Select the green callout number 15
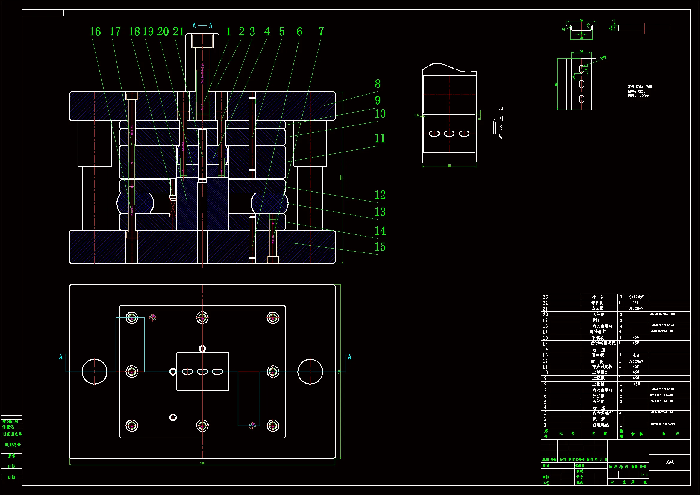 coord(380,247)
